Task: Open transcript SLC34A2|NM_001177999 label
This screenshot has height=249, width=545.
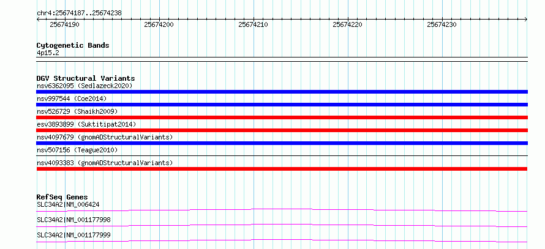Action: pyautogui.click(x=73, y=235)
